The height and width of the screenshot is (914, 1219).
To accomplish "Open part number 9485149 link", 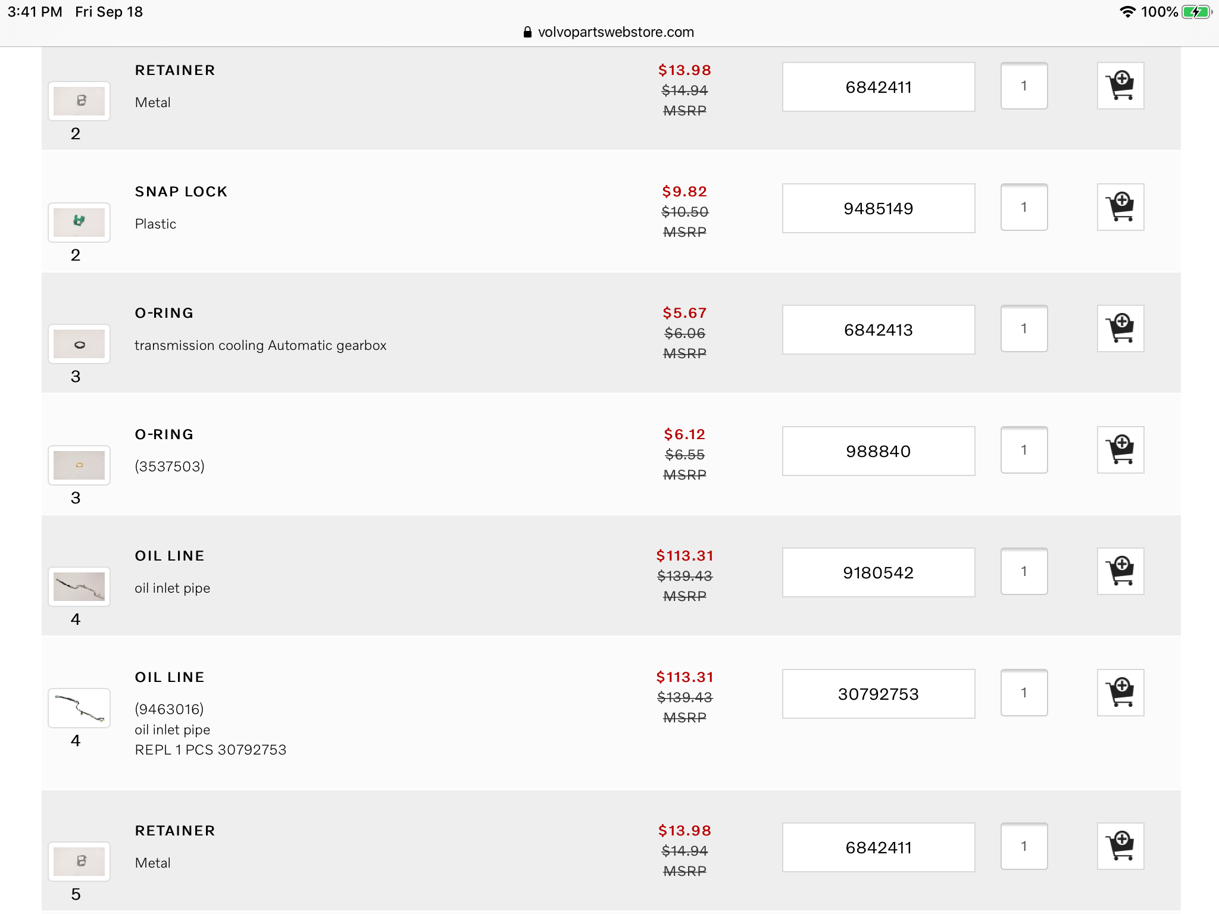I will pyautogui.click(x=878, y=208).
